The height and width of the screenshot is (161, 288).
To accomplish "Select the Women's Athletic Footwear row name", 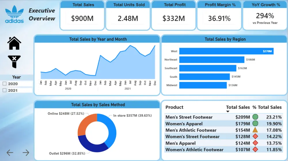I will (x=194, y=150).
